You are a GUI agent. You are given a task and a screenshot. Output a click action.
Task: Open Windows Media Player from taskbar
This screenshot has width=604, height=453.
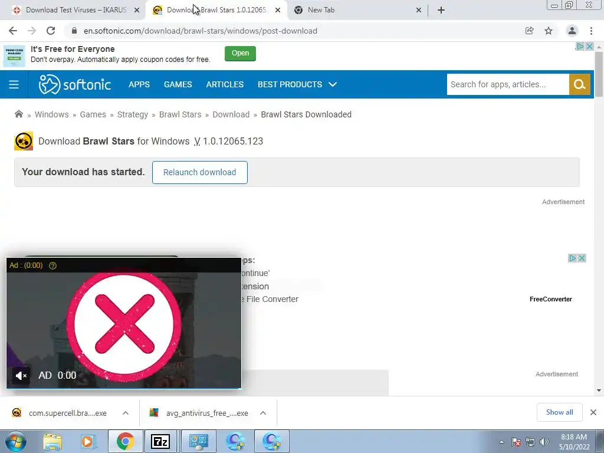tap(88, 441)
